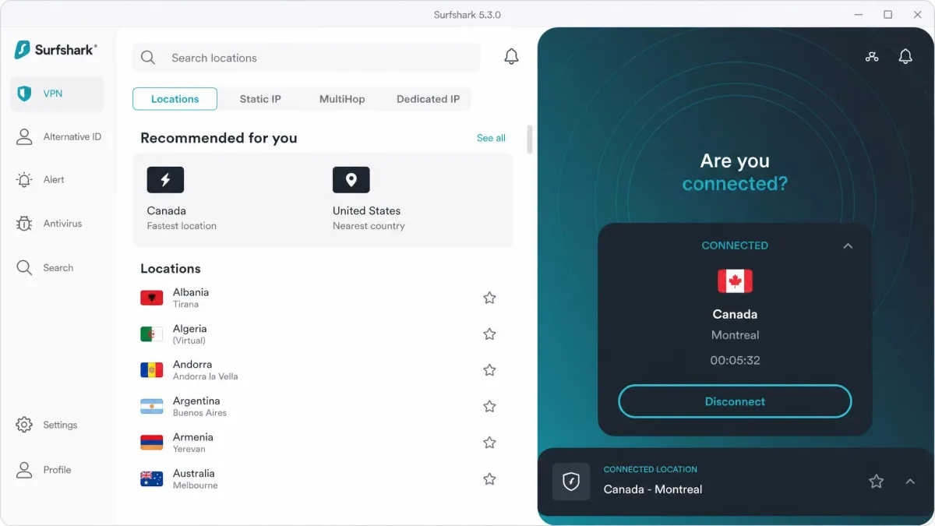Image resolution: width=935 pixels, height=526 pixels.
Task: Favorite Argentina with its star
Action: point(489,406)
